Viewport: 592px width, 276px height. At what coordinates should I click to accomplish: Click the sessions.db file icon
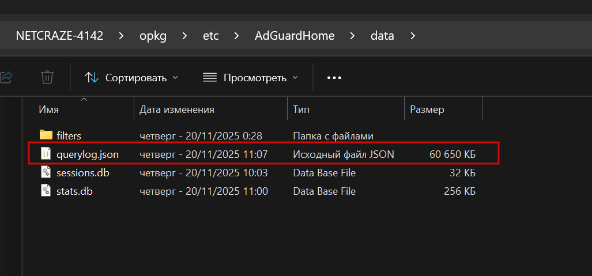tap(46, 173)
